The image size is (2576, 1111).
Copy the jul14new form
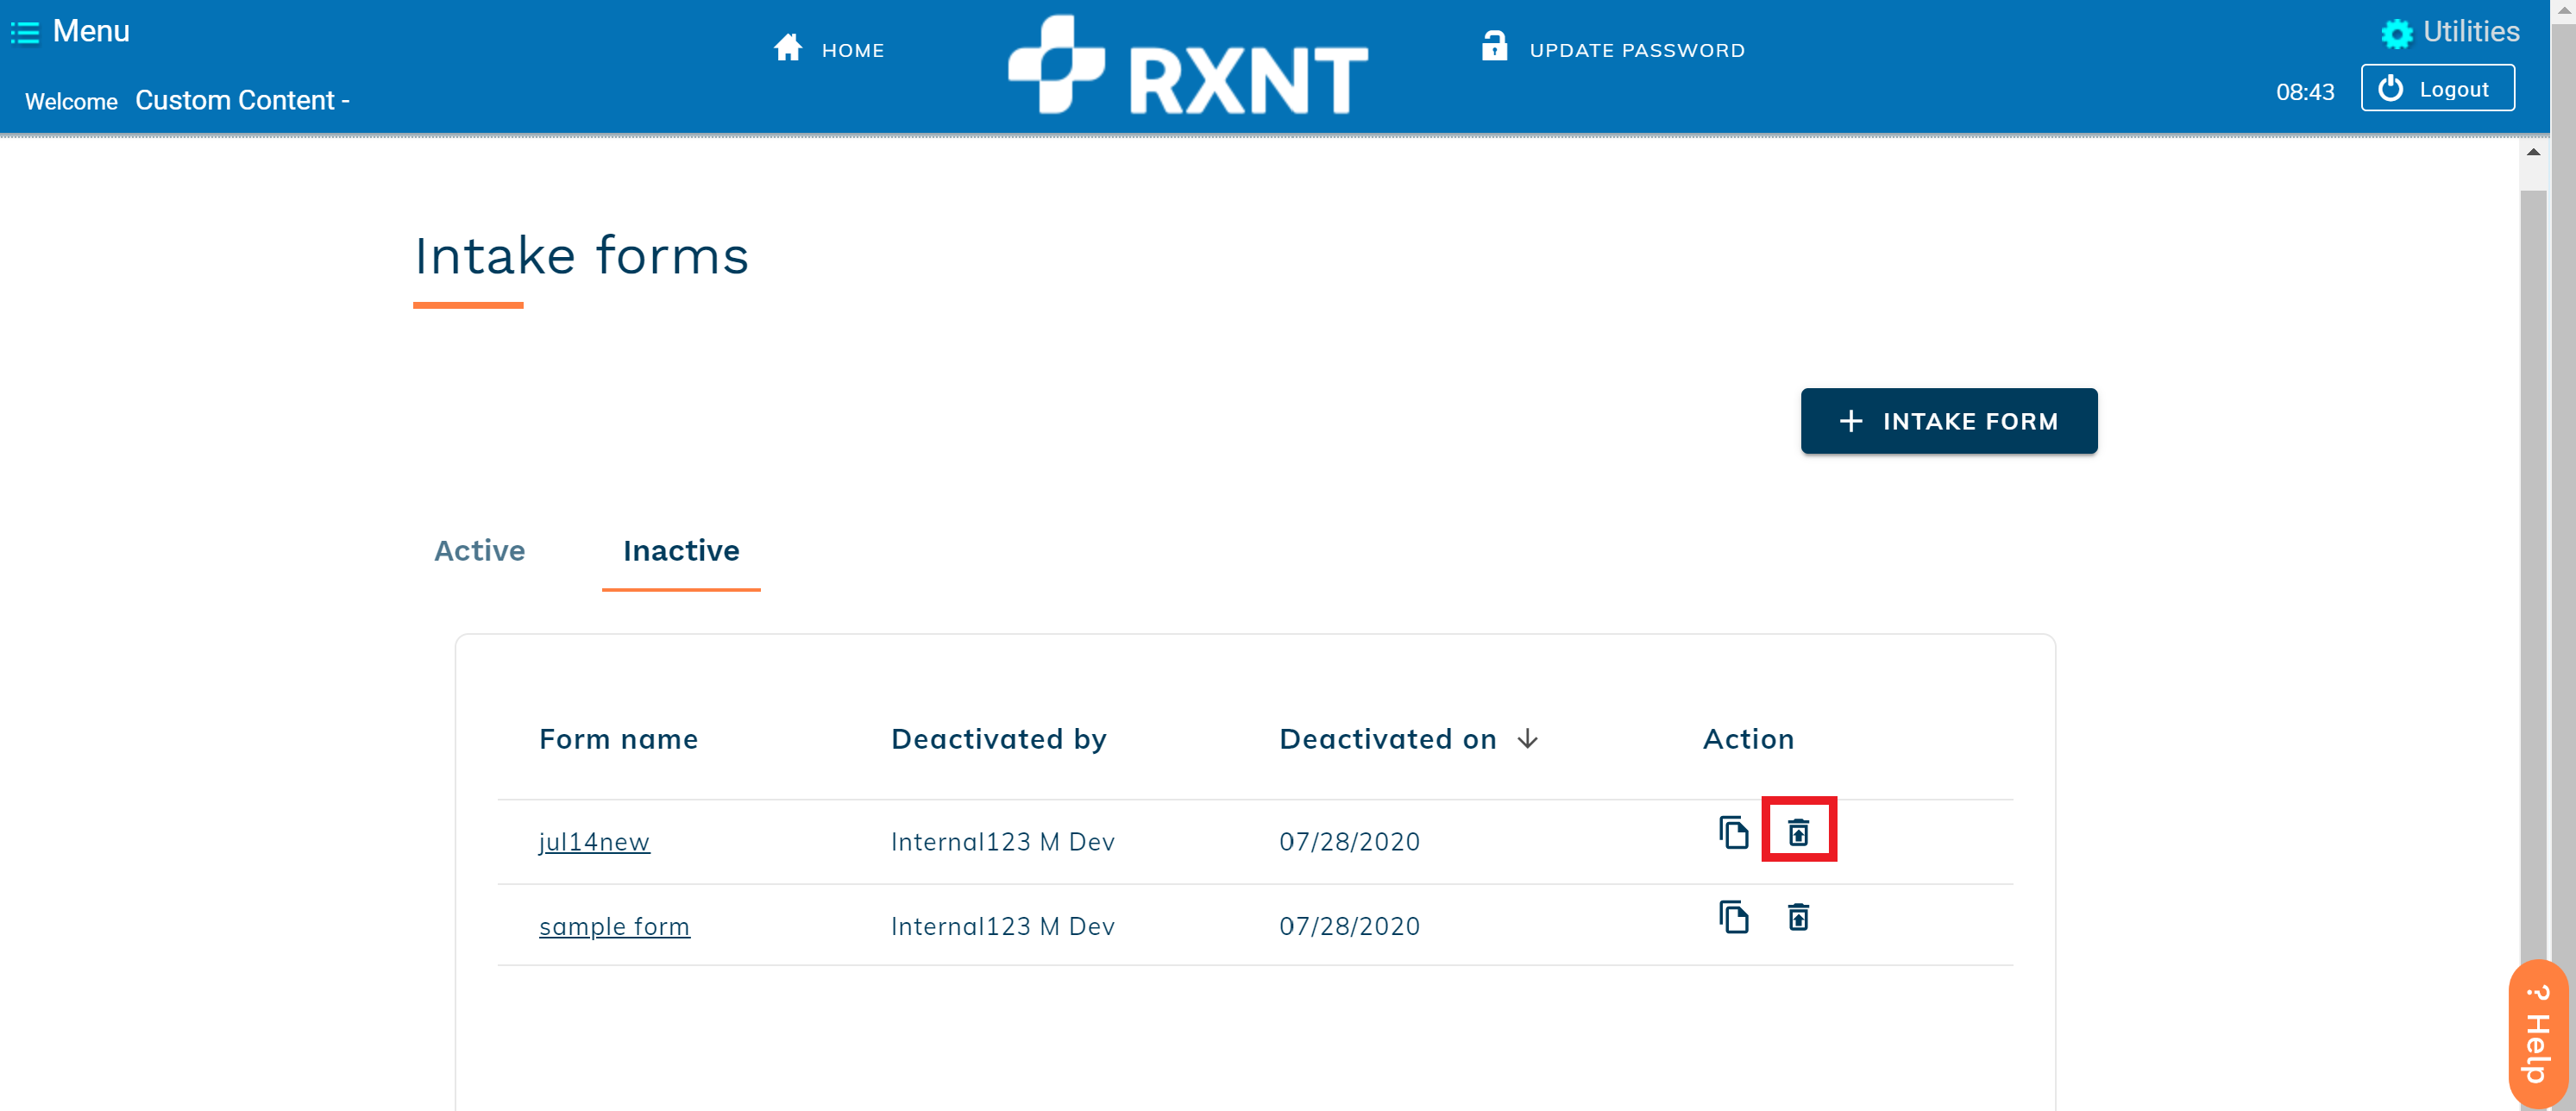point(1733,832)
